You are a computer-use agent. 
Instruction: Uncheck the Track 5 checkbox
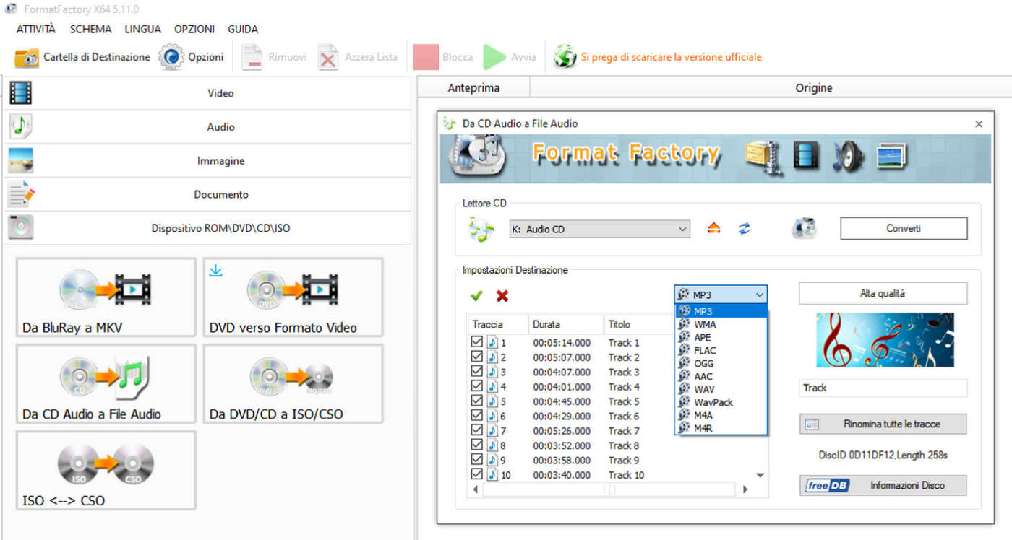477,401
